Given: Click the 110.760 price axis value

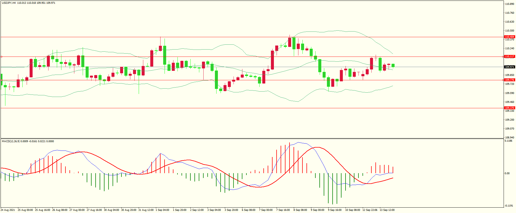Looking at the screenshot, I should pyautogui.click(x=510, y=13).
